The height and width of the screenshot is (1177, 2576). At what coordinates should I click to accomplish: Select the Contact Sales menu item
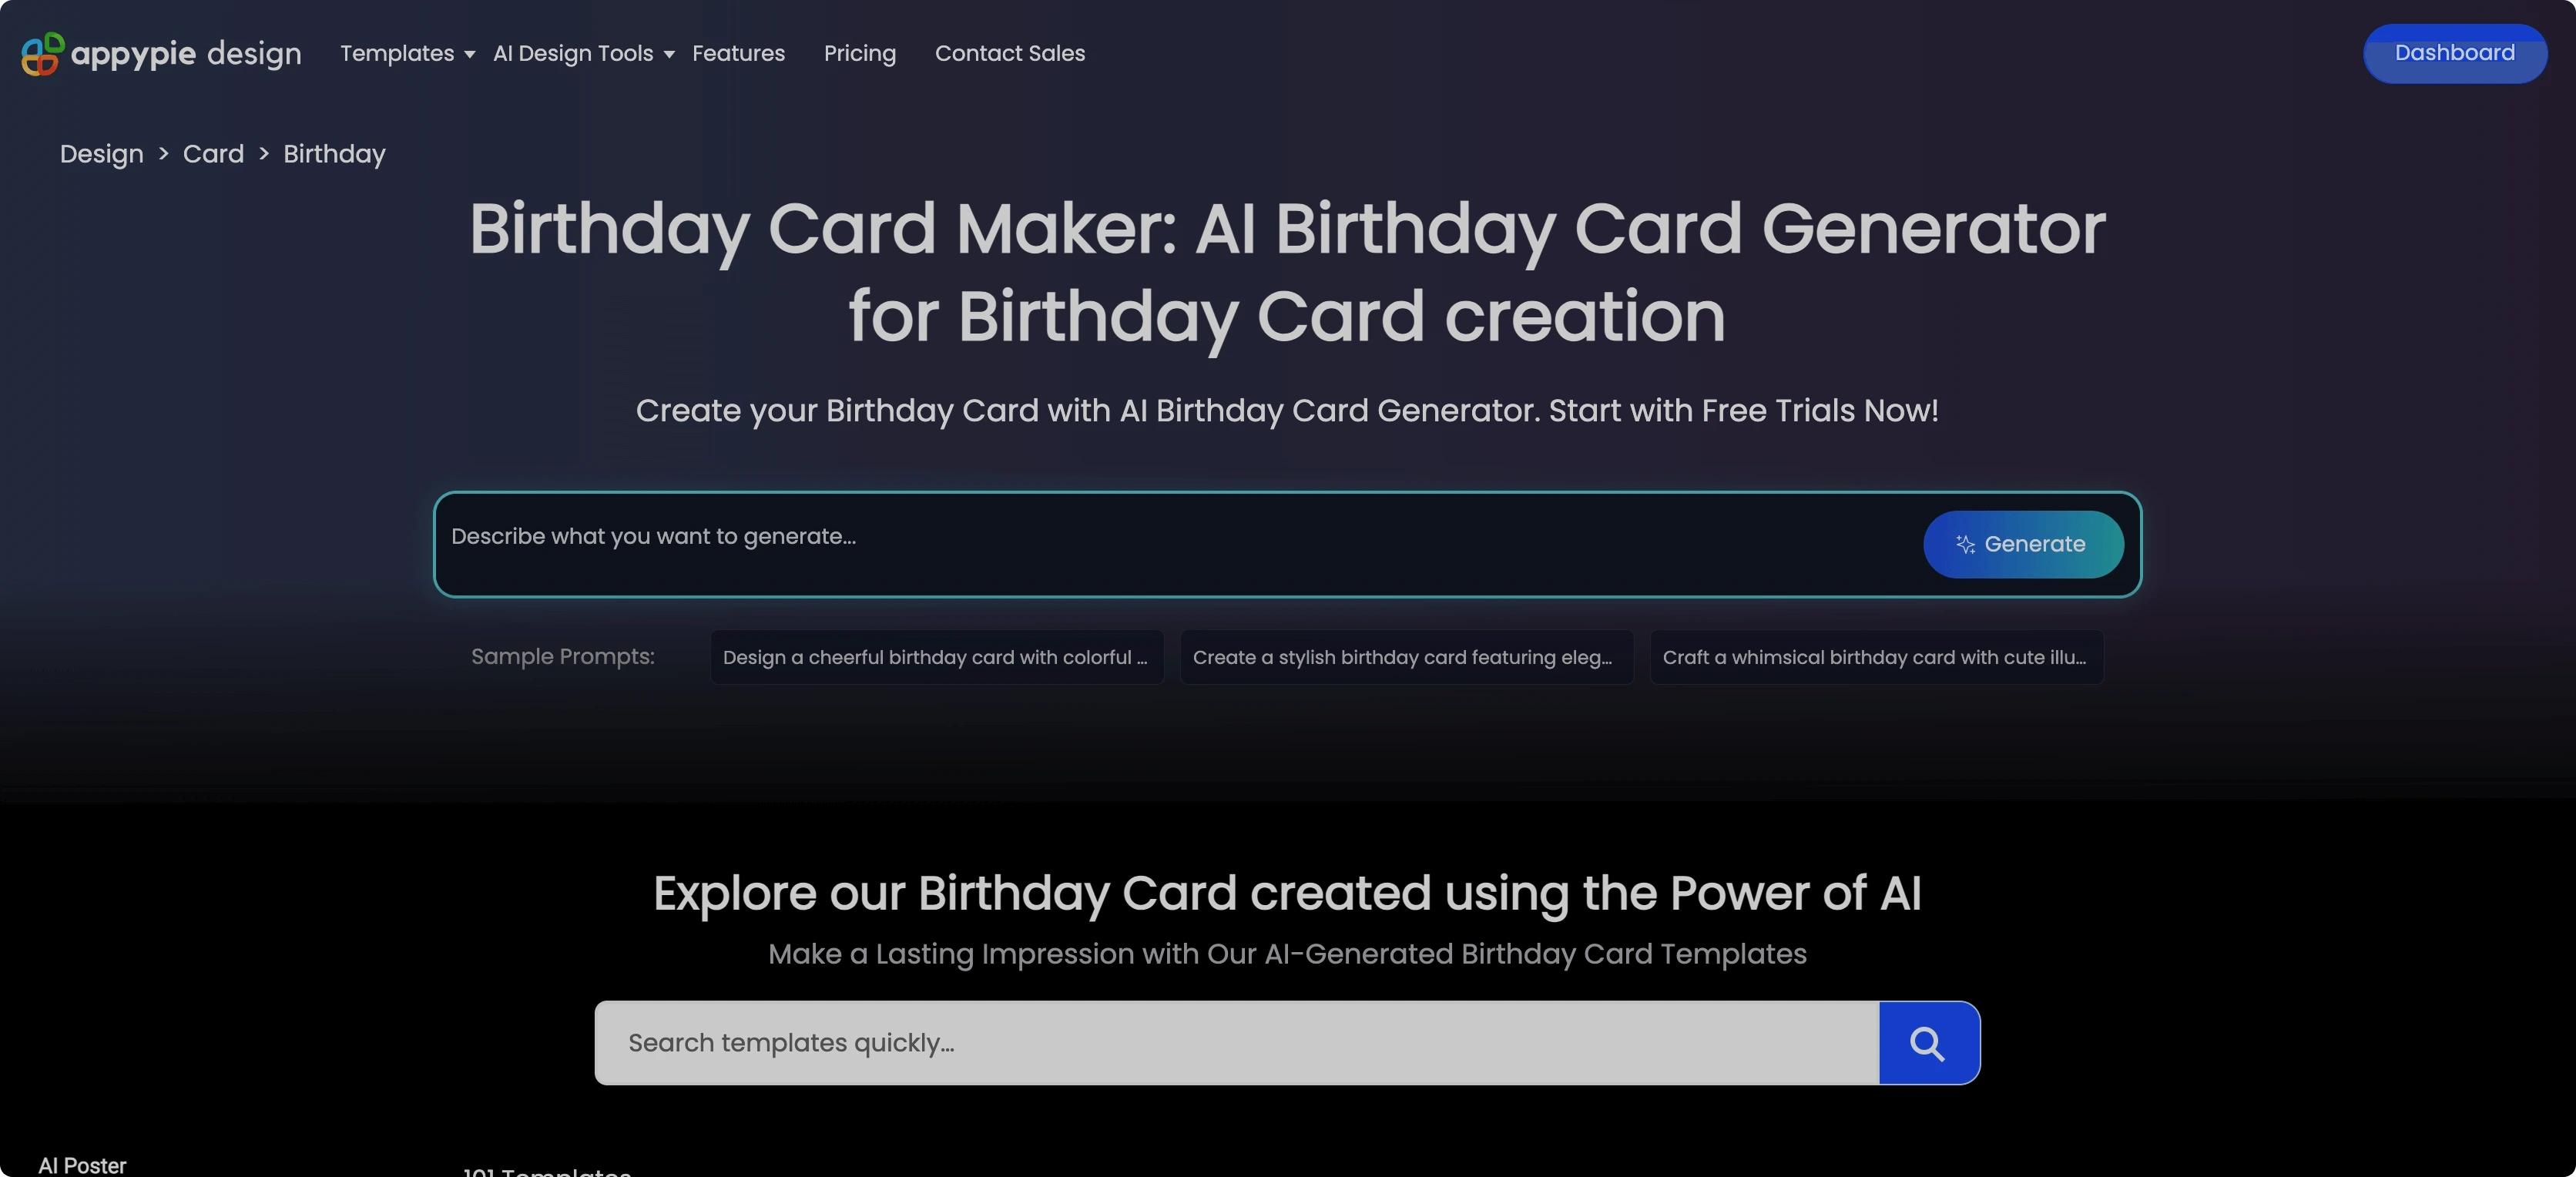[1008, 54]
